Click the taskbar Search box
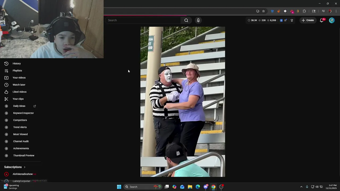The image size is (340, 191). click(x=143, y=187)
